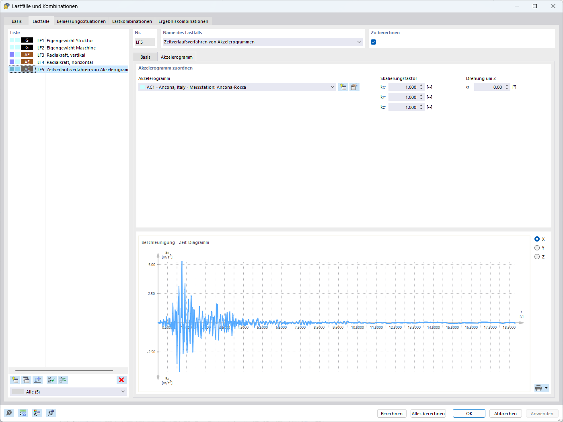
Task: Import load cases via the blue arrow icon
Action: (37, 380)
